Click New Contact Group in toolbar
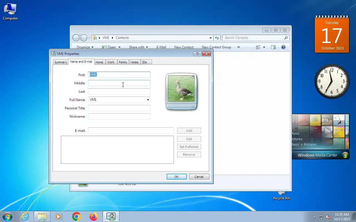 pos(216,47)
